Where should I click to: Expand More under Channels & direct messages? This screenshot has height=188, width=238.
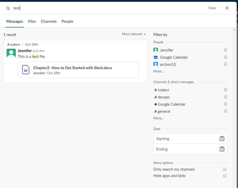click(158, 118)
